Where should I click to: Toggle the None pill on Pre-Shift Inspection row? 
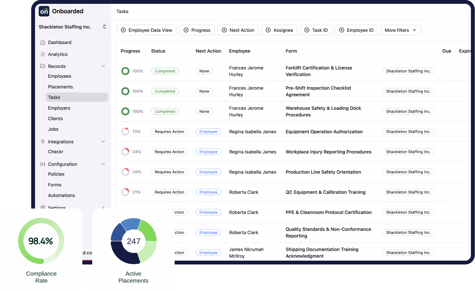(204, 91)
